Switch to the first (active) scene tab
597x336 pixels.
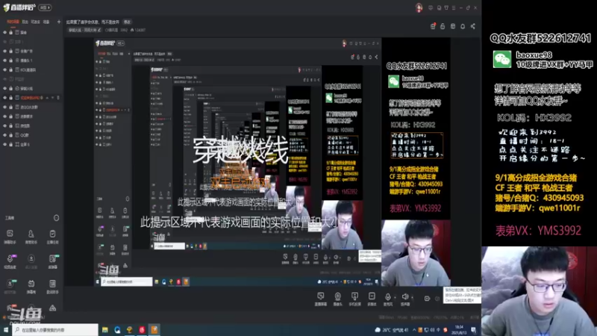click(13, 22)
